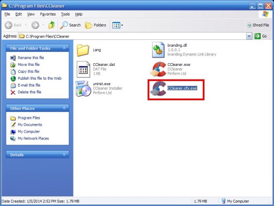
Task: Click E-mail this file link
Action: (x=29, y=85)
